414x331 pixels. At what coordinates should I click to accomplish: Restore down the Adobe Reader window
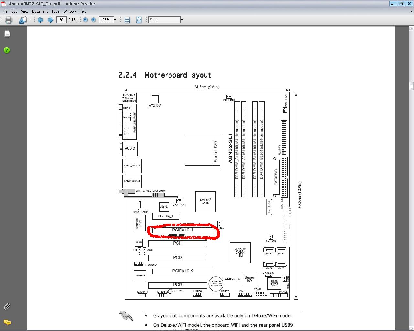click(x=401, y=4)
